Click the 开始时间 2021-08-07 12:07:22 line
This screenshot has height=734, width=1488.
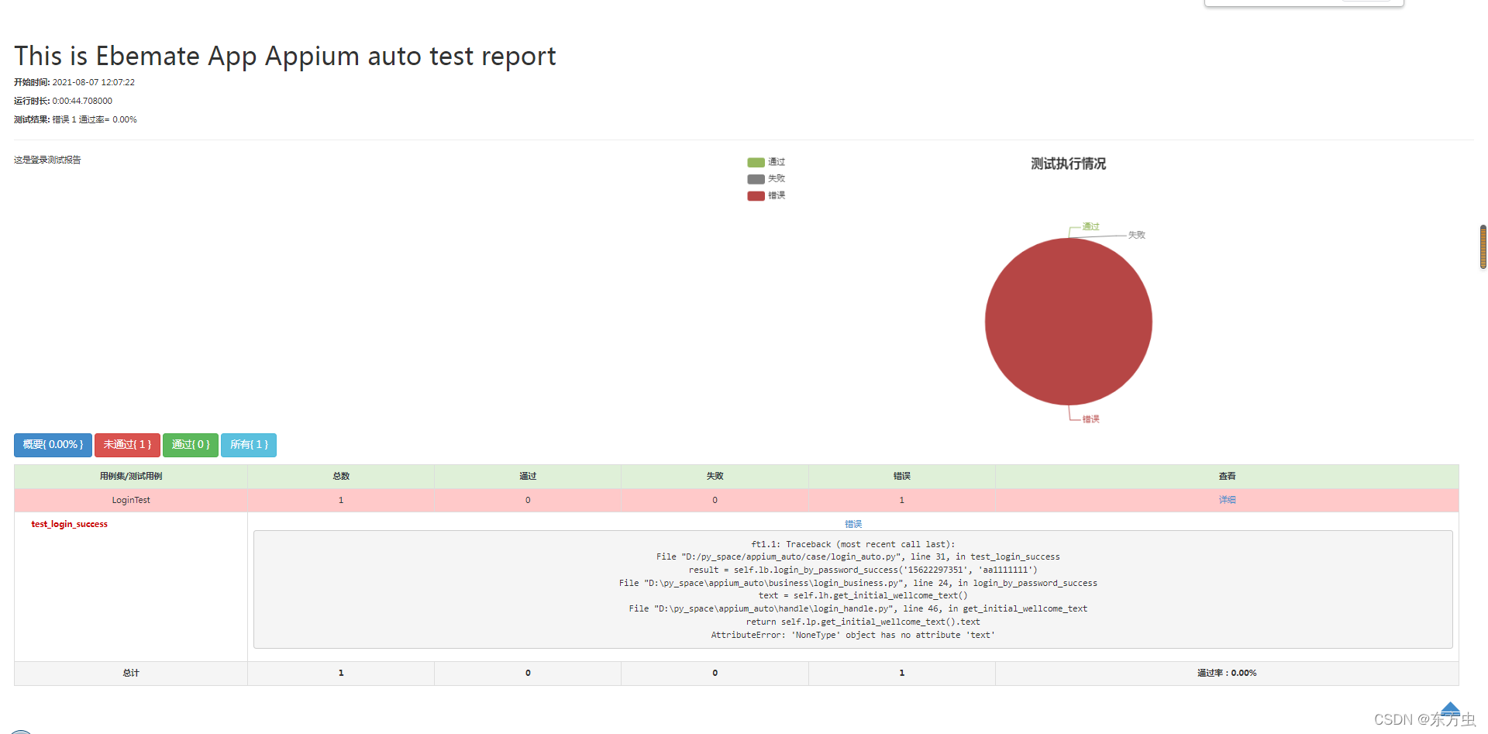[74, 82]
